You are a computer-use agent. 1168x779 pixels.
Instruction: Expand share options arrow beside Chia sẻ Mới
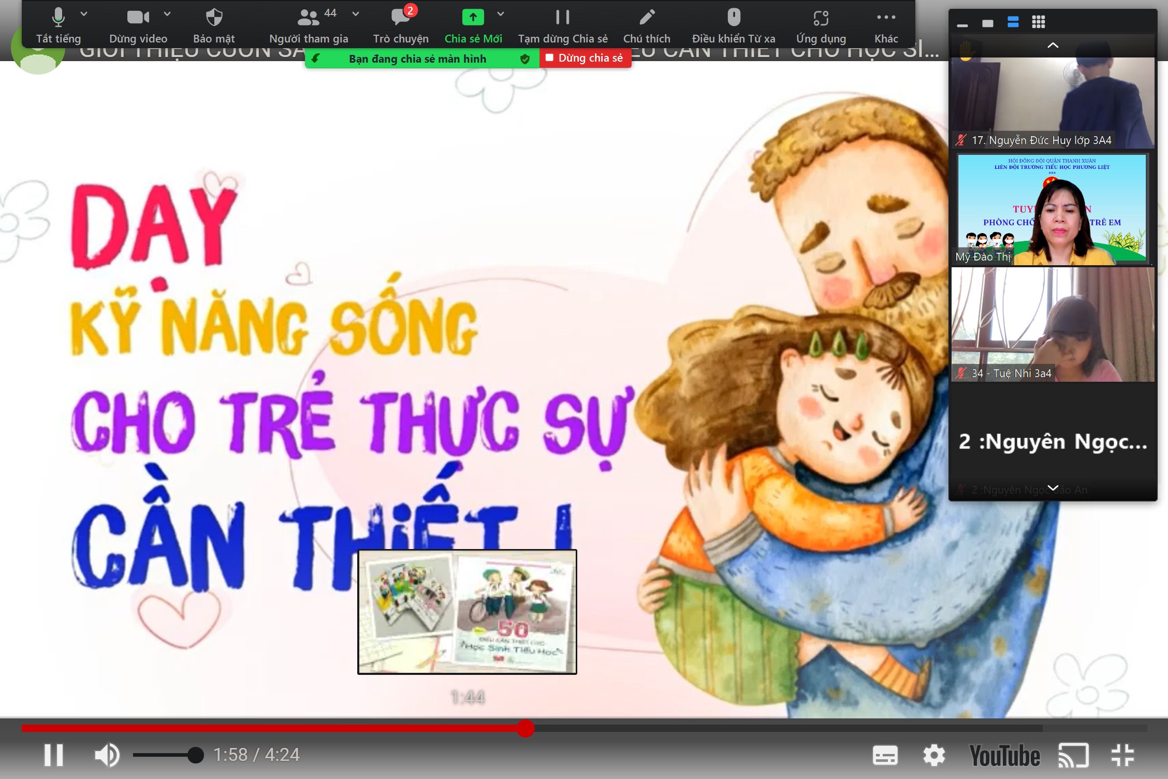[501, 14]
